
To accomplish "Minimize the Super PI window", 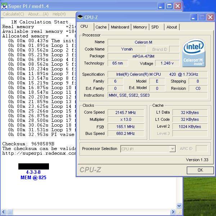I will pyautogui.click(x=161, y=6).
